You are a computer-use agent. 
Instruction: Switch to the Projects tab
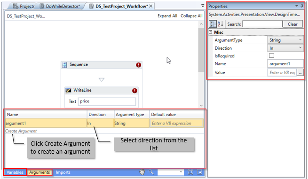click(24, 6)
